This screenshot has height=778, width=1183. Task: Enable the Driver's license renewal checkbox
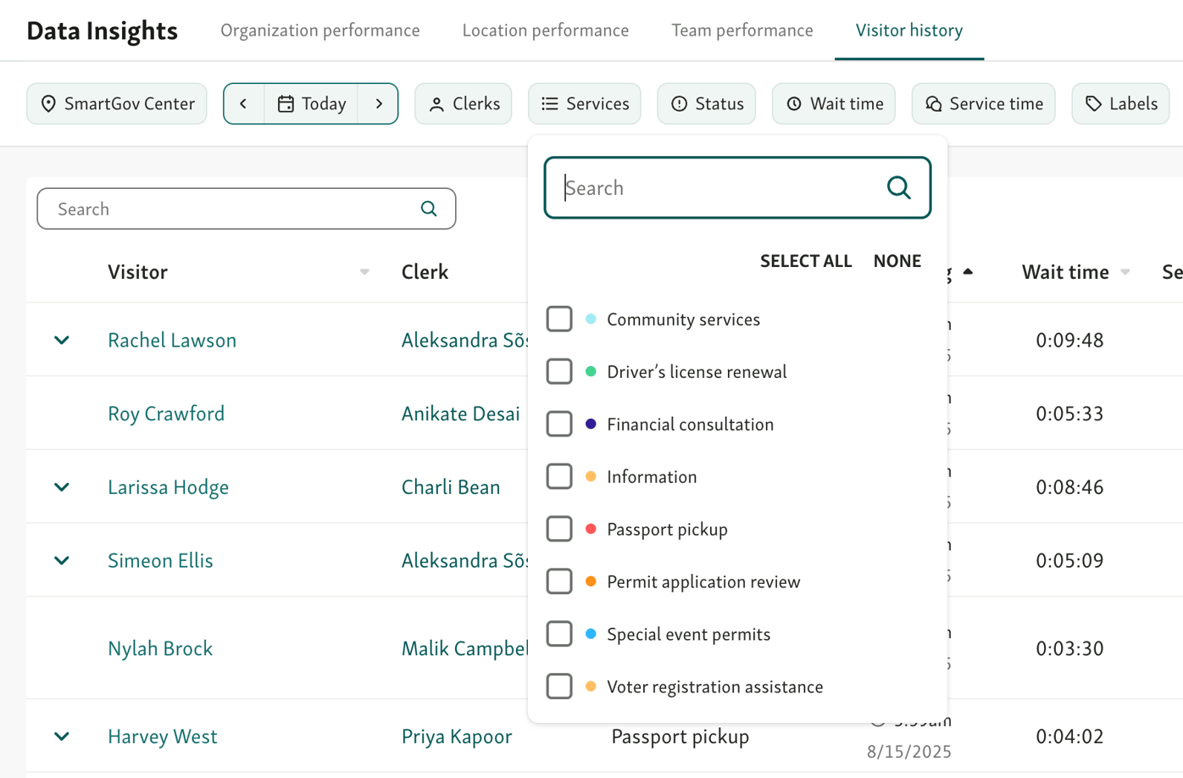tap(559, 371)
